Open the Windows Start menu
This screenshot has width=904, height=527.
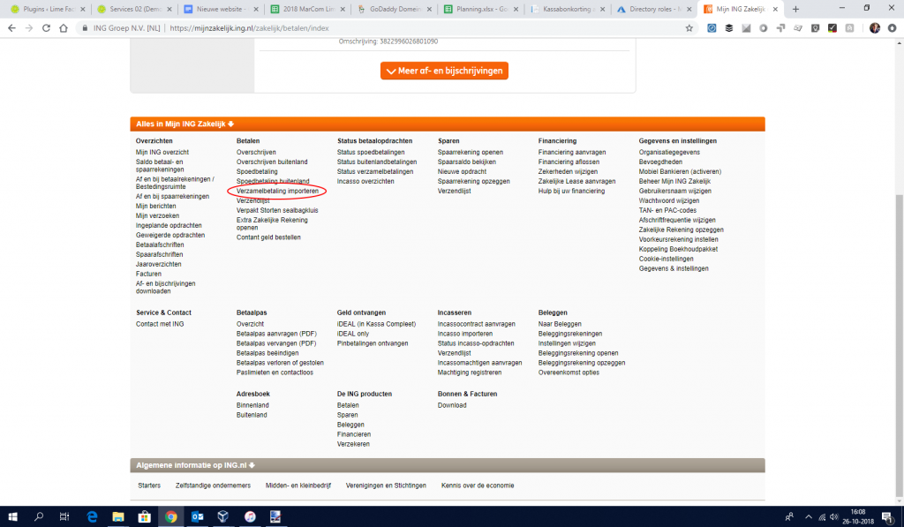click(13, 516)
